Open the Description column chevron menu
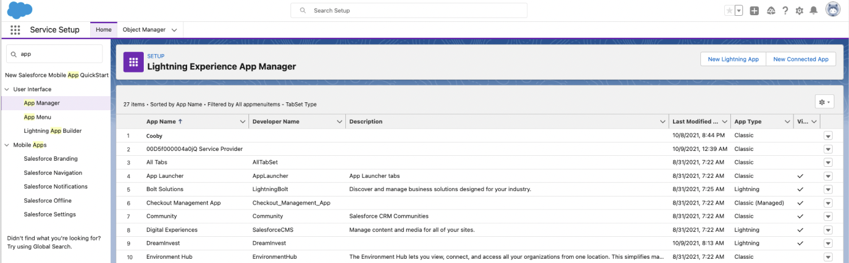849x263 pixels. pyautogui.click(x=663, y=122)
